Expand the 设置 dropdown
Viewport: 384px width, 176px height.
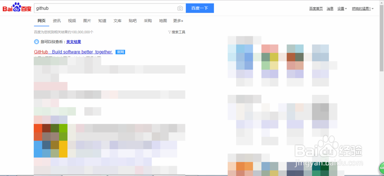(x=342, y=8)
